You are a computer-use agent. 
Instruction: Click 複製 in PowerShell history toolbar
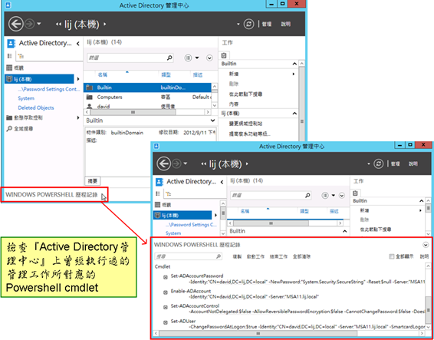237,256
